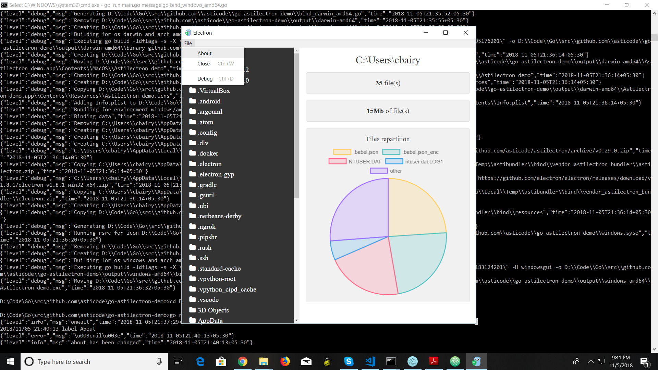Viewport: 658px width, 370px height.
Task: Click the pink ntuser.dat.LOG1 color swatch
Action: click(393, 161)
